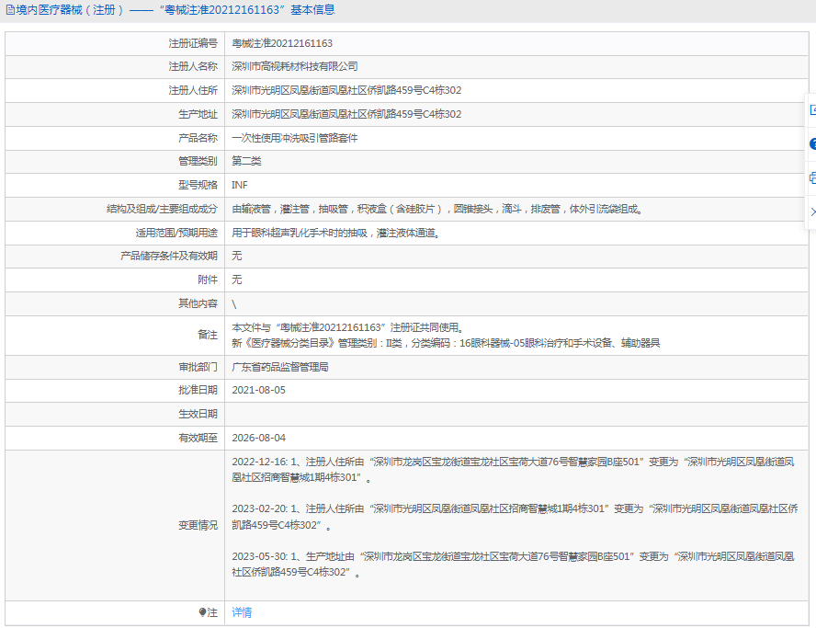Viewport: 816px width, 628px height.
Task: Click the 变更情况 row label
Action: pyautogui.click(x=198, y=525)
